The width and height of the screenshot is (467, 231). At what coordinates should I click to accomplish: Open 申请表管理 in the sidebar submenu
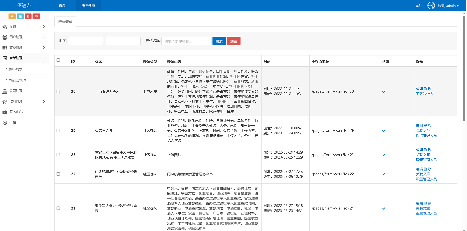point(17,80)
